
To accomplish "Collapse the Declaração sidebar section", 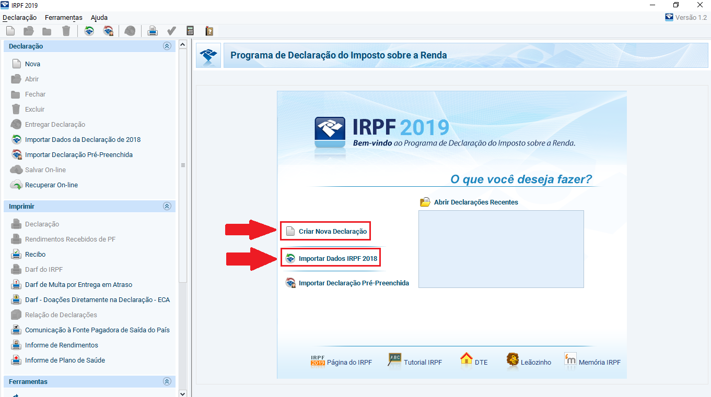I will (167, 46).
